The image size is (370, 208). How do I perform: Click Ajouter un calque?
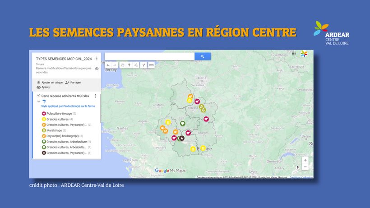[x=50, y=83]
